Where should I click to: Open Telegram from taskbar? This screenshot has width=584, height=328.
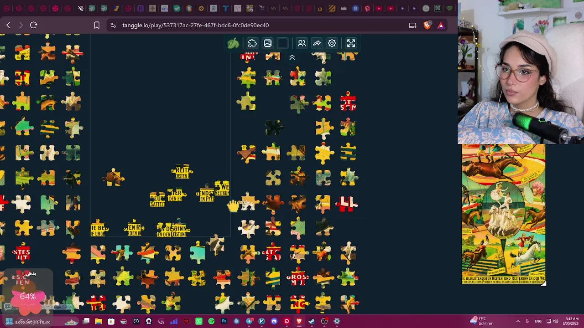pyautogui.click(x=249, y=321)
